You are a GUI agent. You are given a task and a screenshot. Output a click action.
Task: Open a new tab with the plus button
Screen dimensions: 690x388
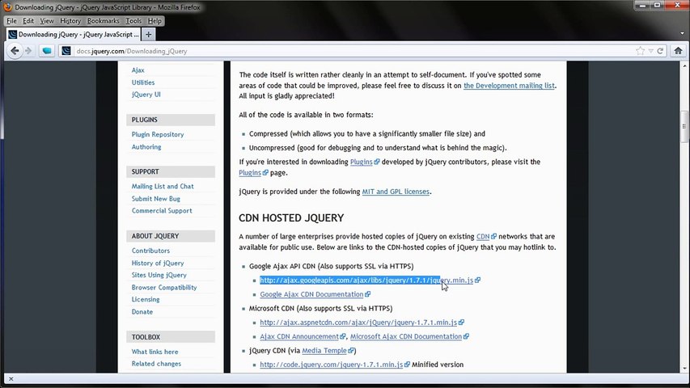pos(148,34)
